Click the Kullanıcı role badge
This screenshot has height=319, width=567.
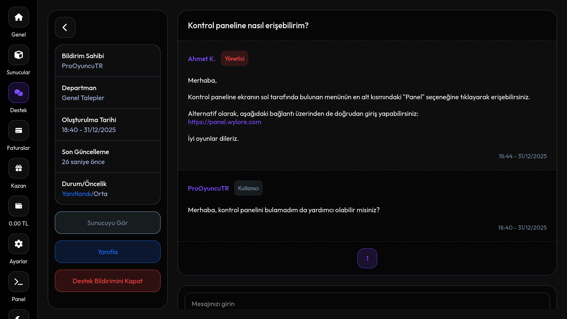[x=248, y=188]
